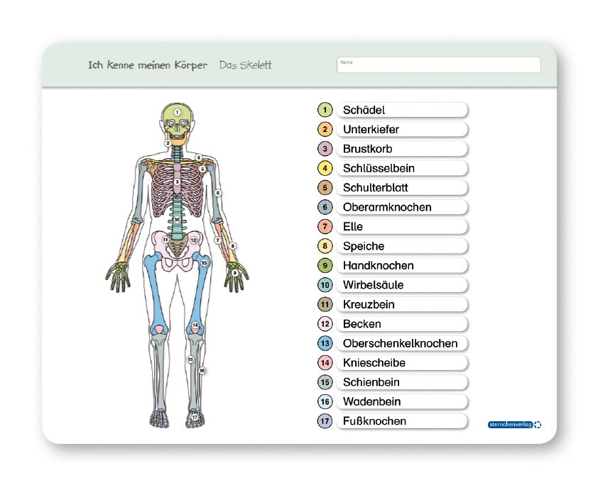This screenshot has height=485, width=598.
Task: Click marker 1 on the skeleton's skull
Action: [178, 113]
